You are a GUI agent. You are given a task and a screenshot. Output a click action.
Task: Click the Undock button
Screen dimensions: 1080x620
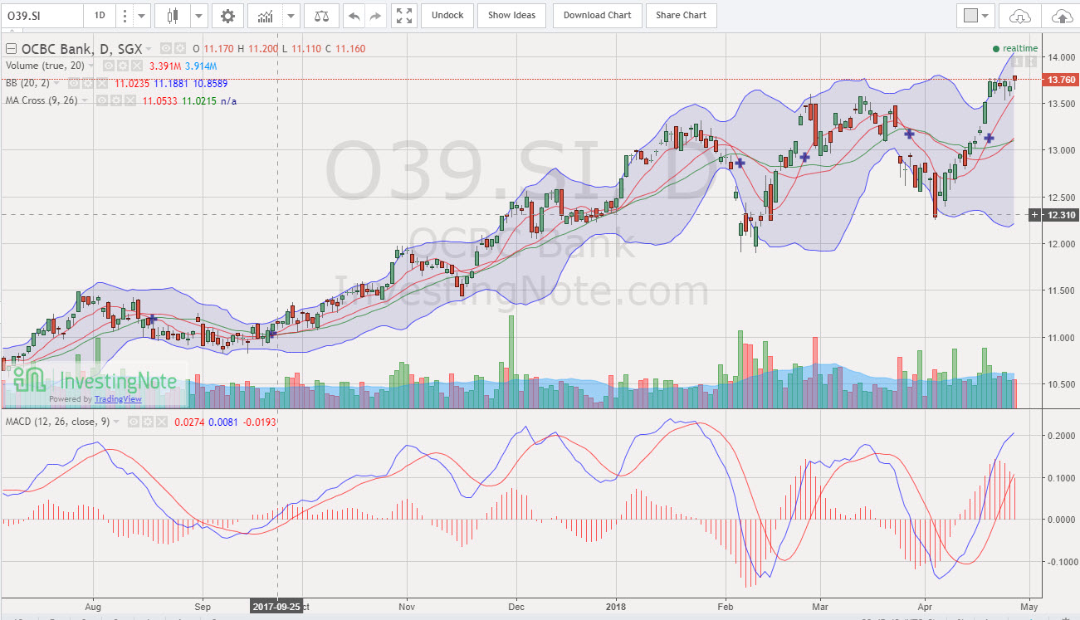click(447, 15)
